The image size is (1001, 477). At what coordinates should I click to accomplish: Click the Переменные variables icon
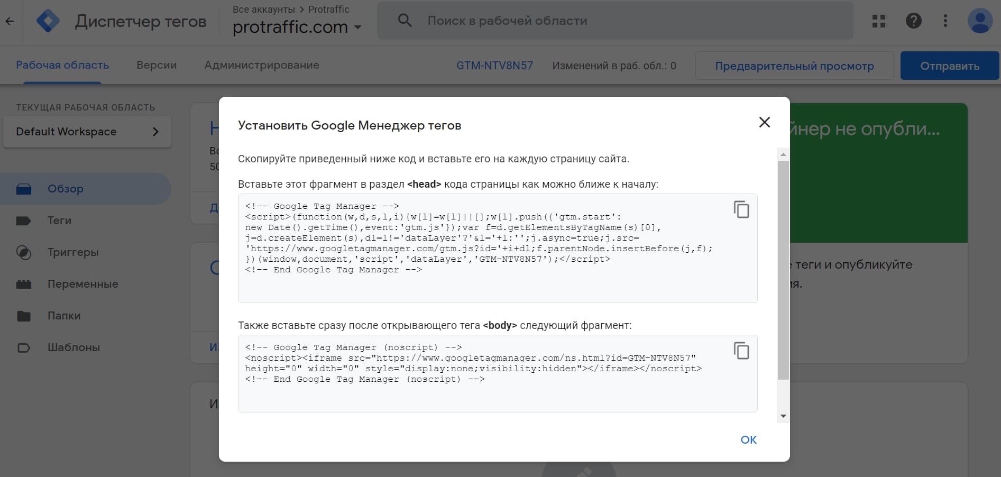tap(24, 284)
